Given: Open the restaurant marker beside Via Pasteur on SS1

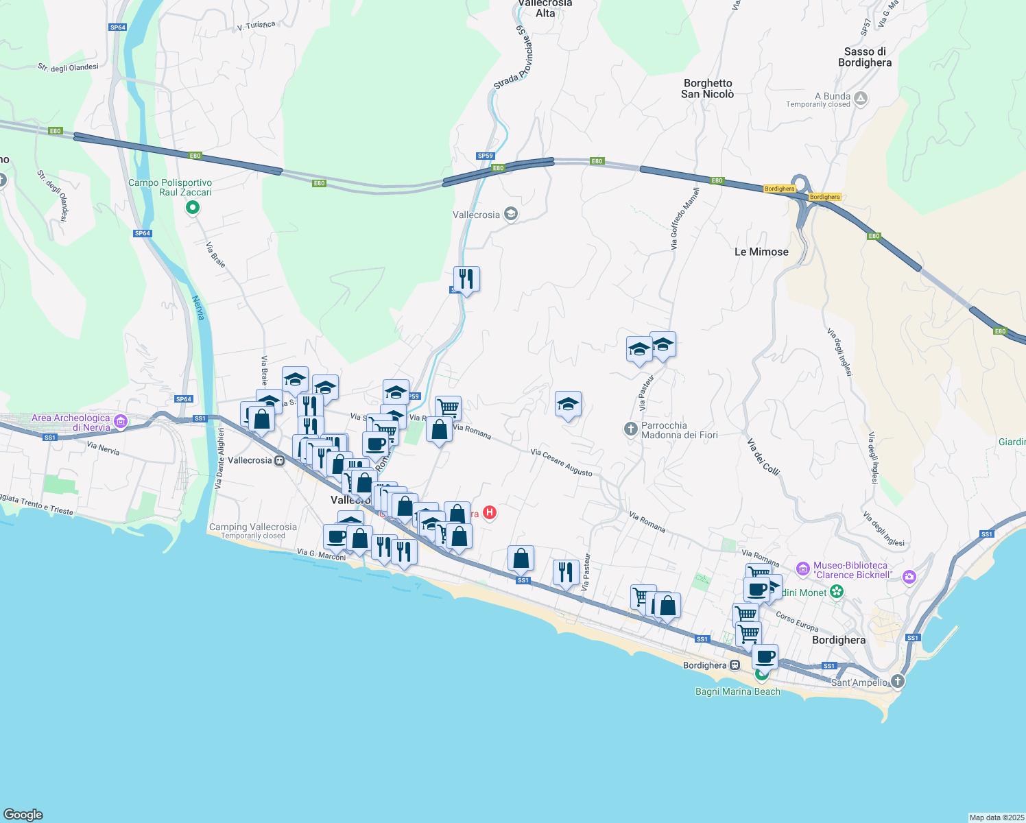Looking at the screenshot, I should click(566, 573).
